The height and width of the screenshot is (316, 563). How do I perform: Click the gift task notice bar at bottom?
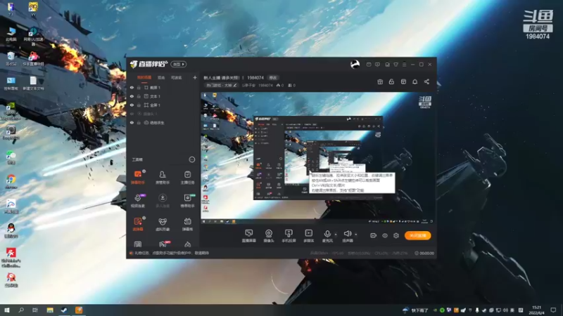pos(169,253)
